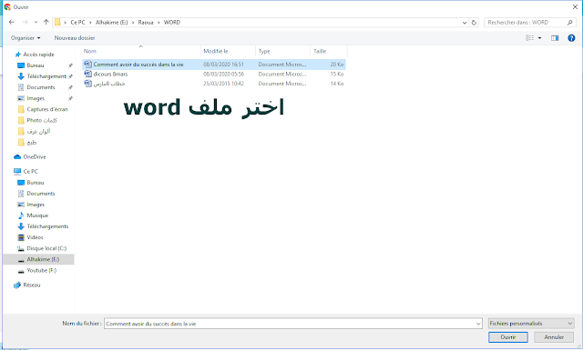Click Word icon of dicours 8mars file
This screenshot has height=350, width=583.
click(x=88, y=74)
